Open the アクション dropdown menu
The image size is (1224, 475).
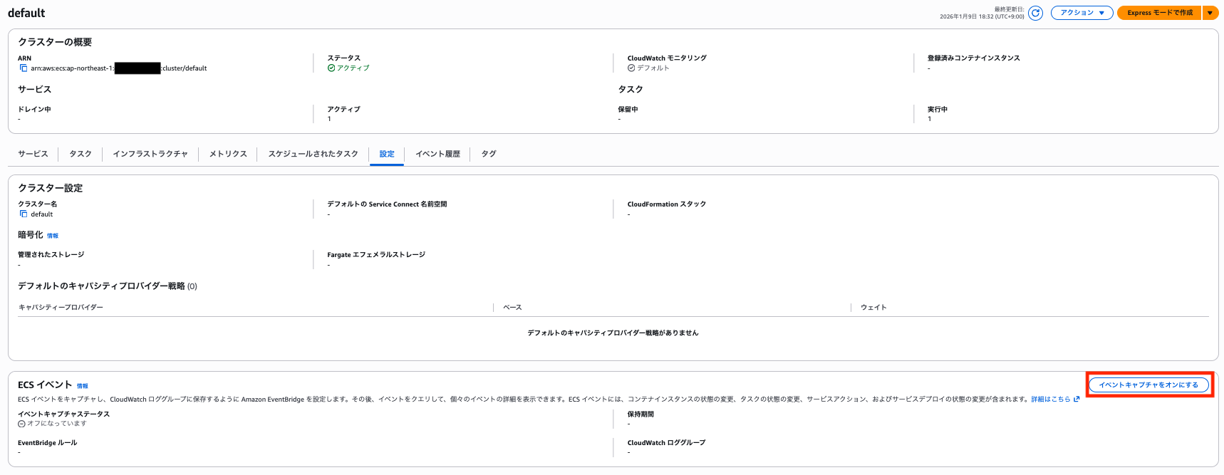1082,13
